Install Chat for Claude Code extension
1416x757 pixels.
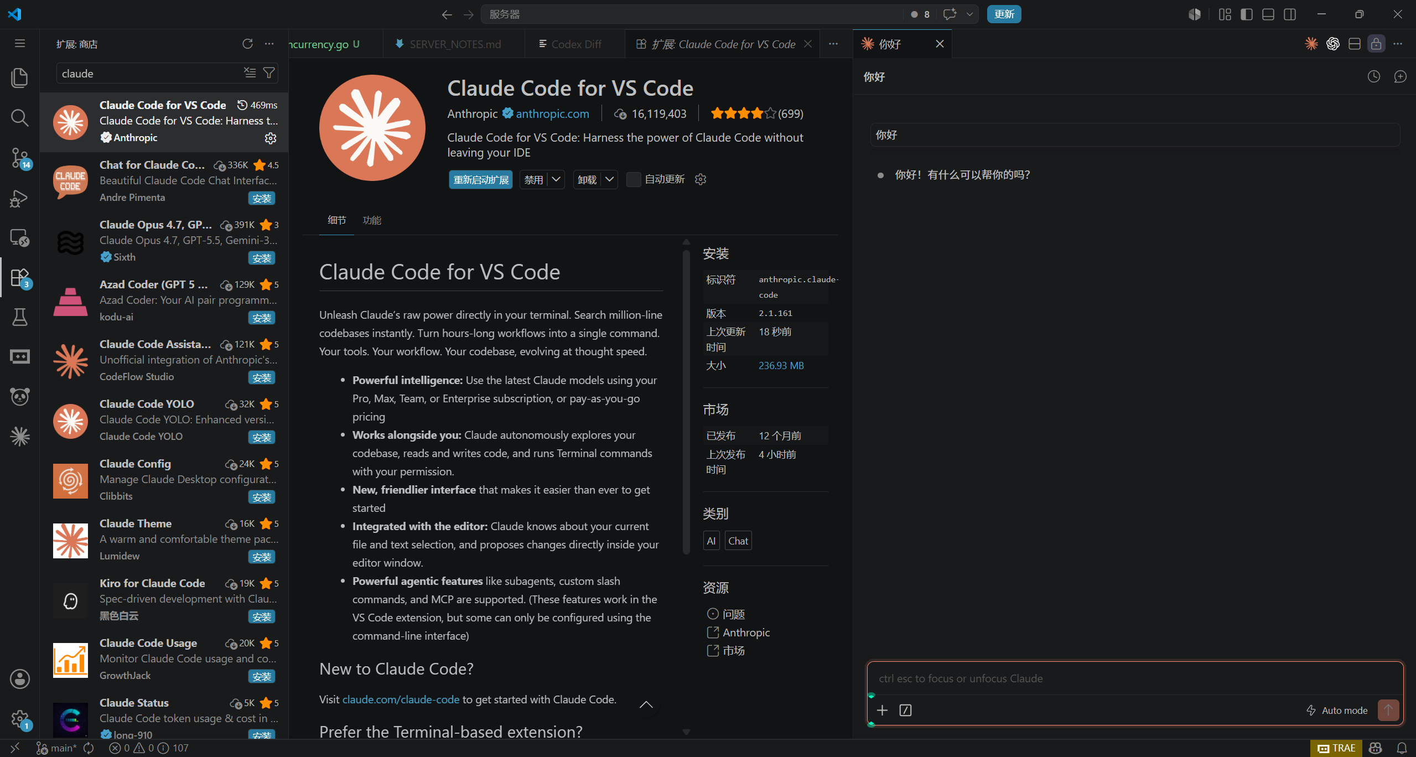[x=262, y=199]
